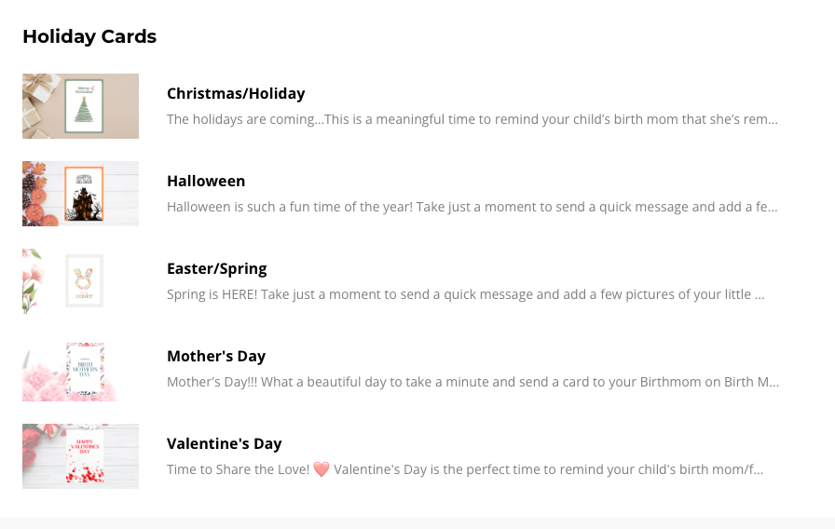Click the pumpkins in the Halloween thumbnail
The height and width of the screenshot is (529, 835).
[34, 207]
